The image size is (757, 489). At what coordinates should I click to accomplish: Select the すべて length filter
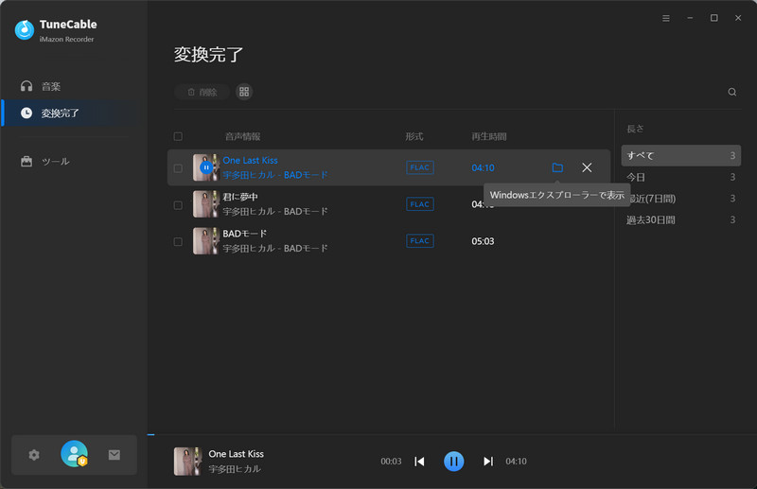[680, 155]
